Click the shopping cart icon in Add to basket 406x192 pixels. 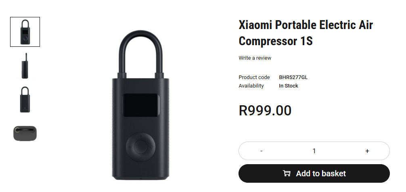tap(287, 173)
